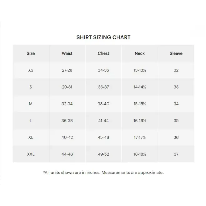Select the M size row label
This screenshot has height=206, width=206.
[x=31, y=104]
